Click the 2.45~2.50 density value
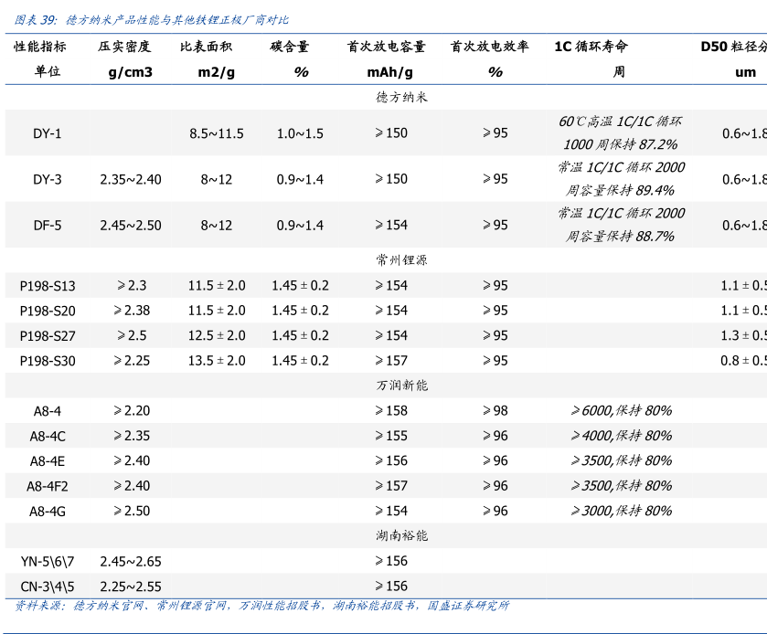 point(131,226)
